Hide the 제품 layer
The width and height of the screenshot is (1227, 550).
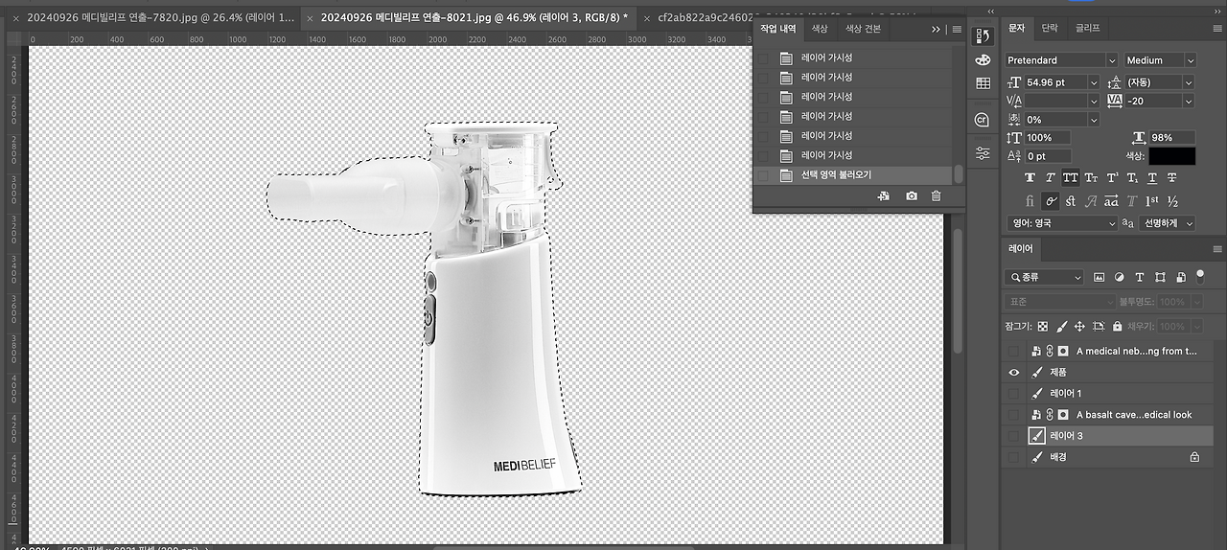1014,372
